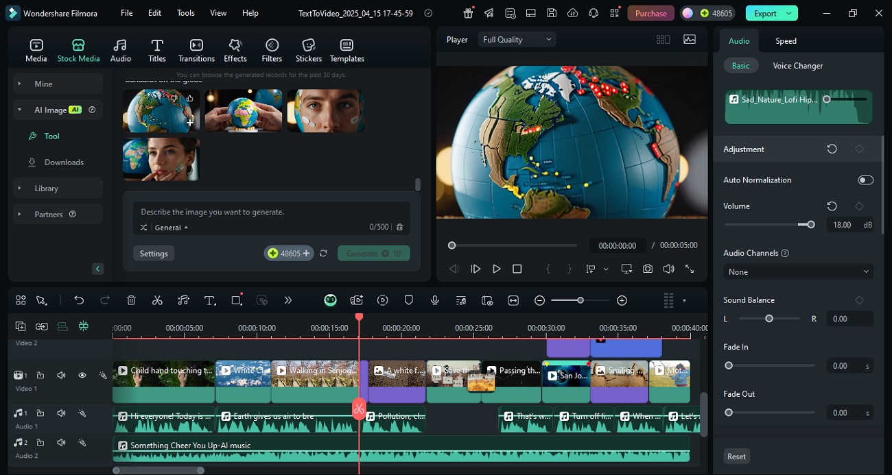Click the Sound Balance slider handle
Screen dimensions: 892x475
click(x=769, y=319)
